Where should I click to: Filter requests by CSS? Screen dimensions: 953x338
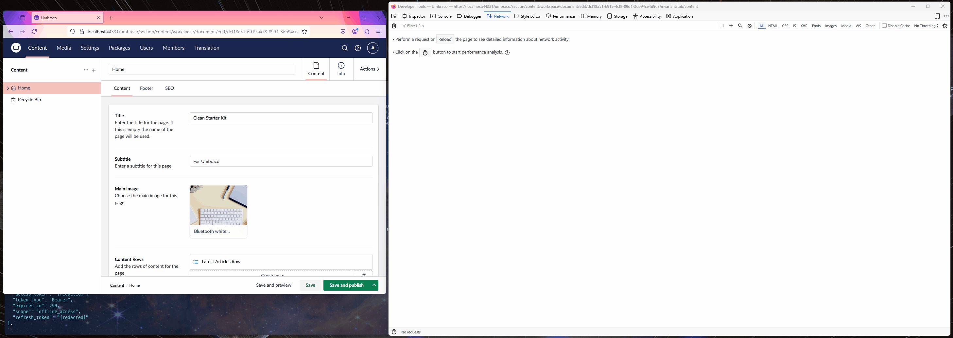coord(785,26)
